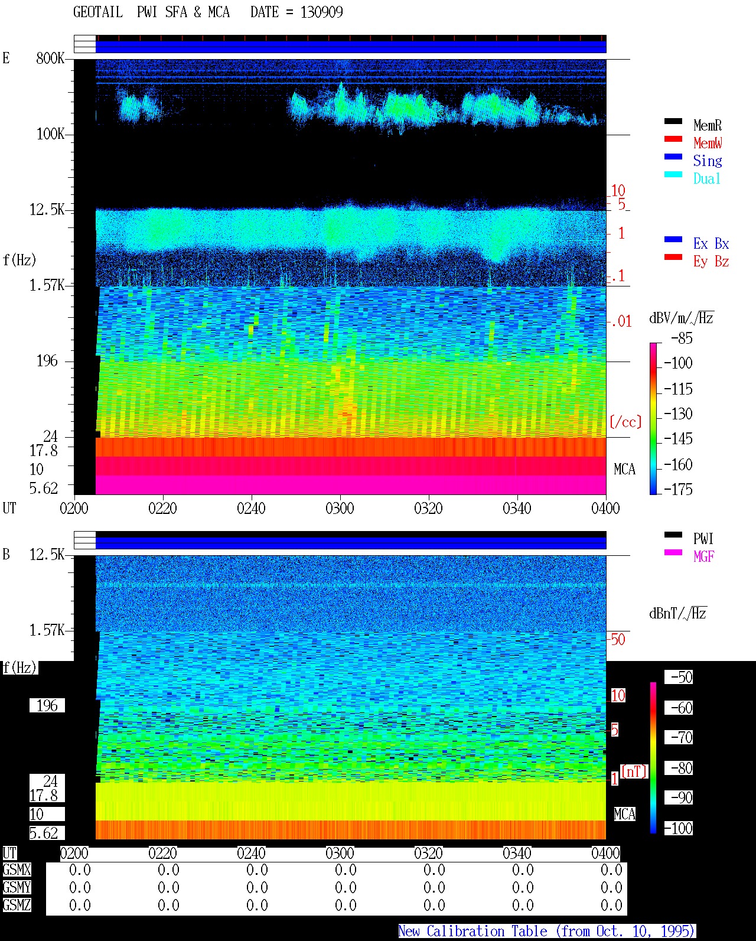Image resolution: width=756 pixels, height=941 pixels.
Task: Click the red MemW legend swatch
Action: click(673, 139)
